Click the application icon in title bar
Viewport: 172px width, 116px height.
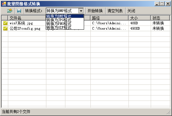[4, 4]
